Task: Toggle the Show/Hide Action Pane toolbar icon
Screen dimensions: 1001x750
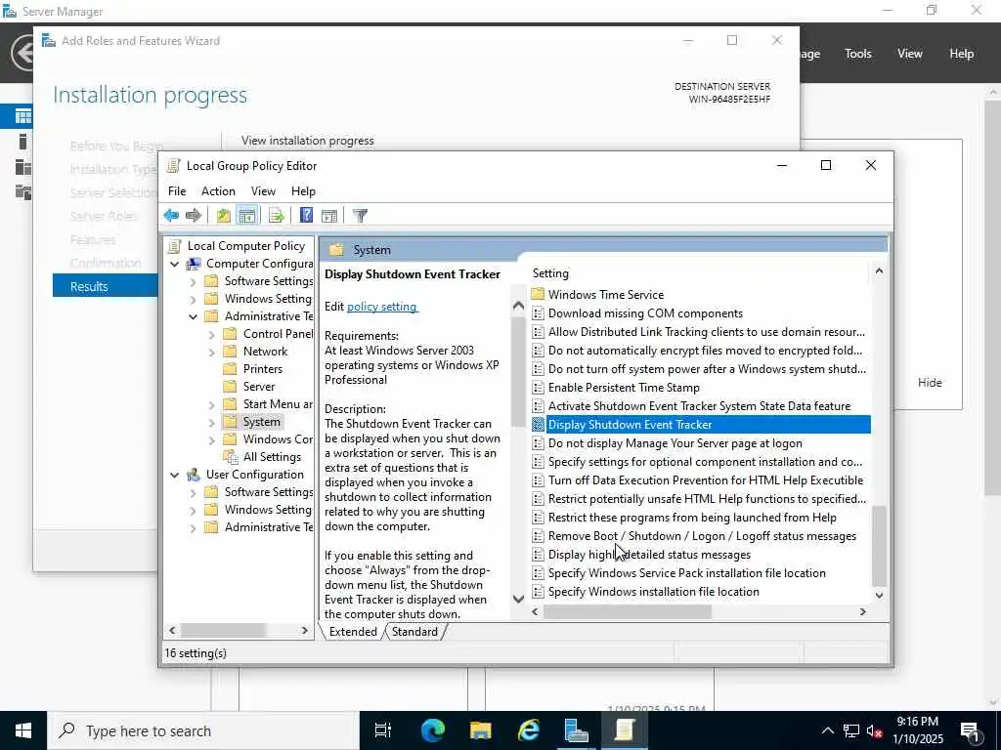Action: (x=329, y=216)
